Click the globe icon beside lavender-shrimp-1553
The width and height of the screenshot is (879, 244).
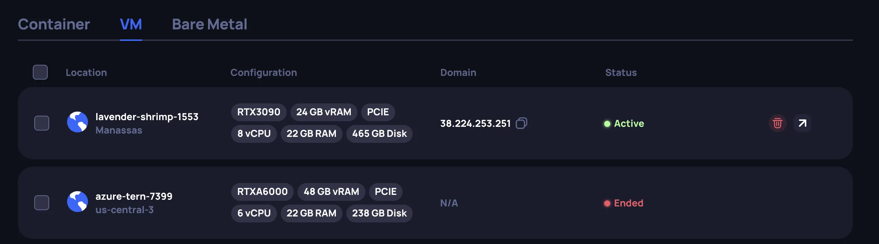click(x=77, y=123)
